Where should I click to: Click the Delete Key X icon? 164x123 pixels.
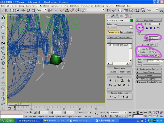(x=143, y=28)
